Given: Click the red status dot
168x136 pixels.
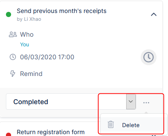Looking at the screenshot, I should pos(9,135).
